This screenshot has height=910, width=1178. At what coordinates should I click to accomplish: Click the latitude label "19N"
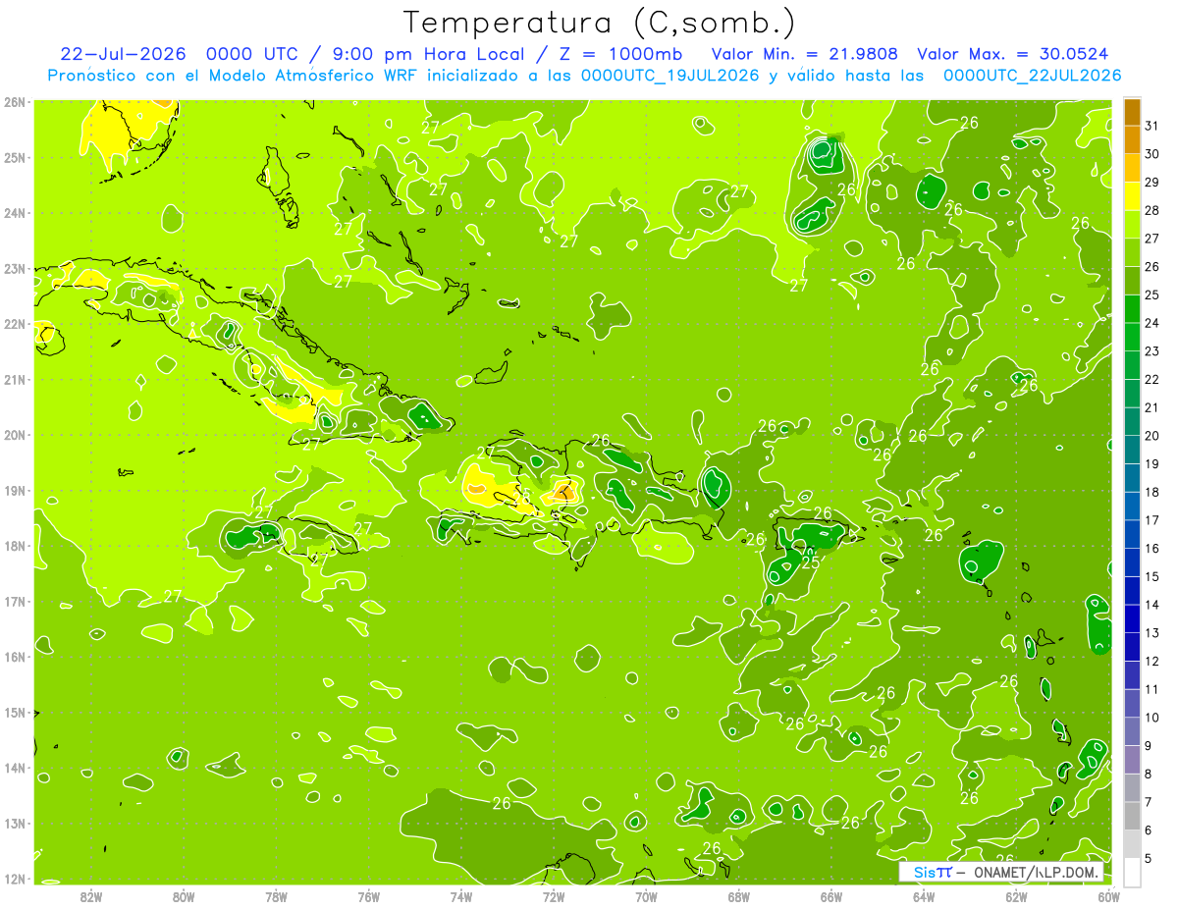pos(15,490)
